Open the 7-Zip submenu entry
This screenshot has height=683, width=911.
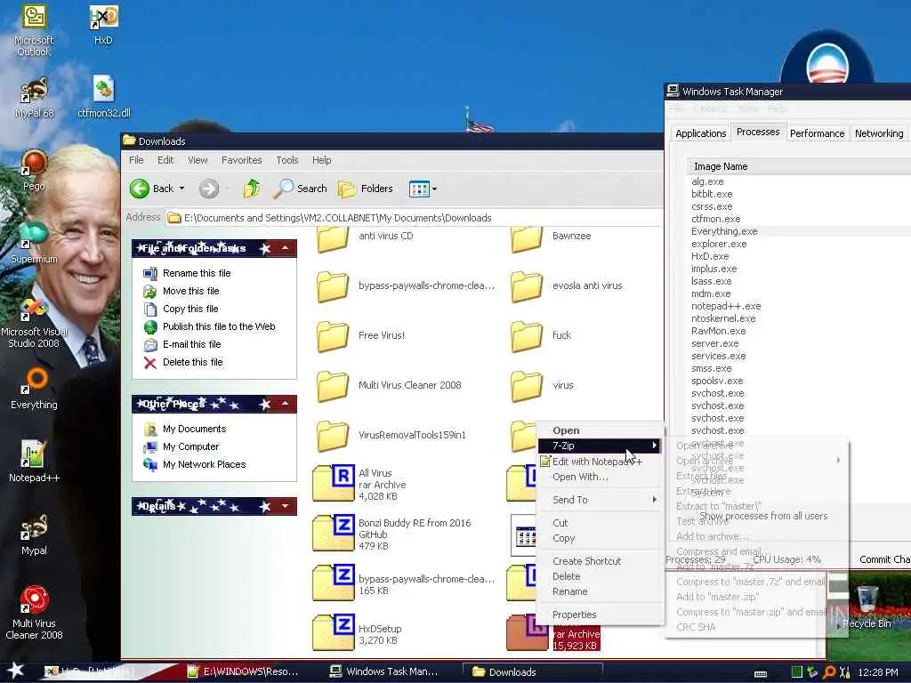[x=601, y=446]
